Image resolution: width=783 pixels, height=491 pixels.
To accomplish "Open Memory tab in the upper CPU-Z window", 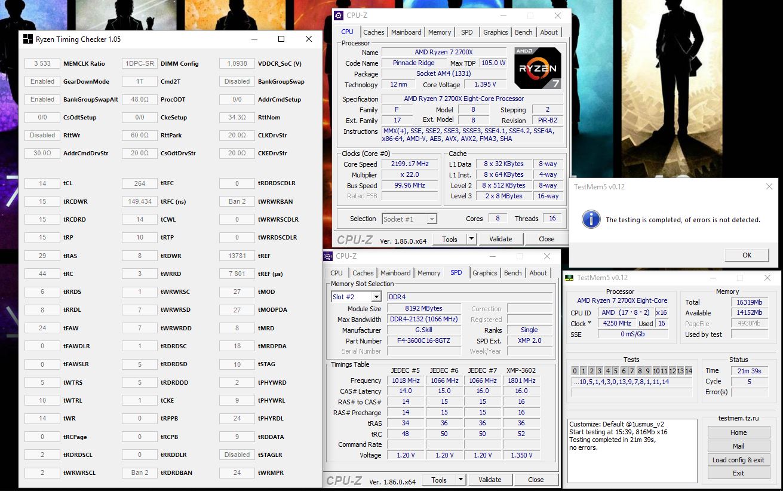I will point(440,32).
